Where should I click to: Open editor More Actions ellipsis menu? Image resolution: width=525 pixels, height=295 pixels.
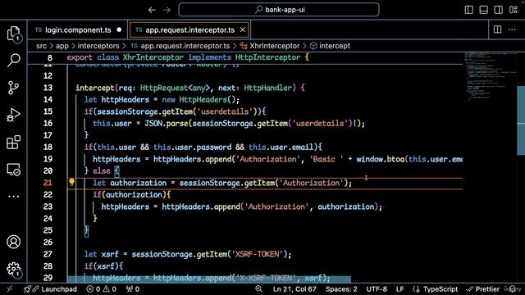[x=512, y=29]
